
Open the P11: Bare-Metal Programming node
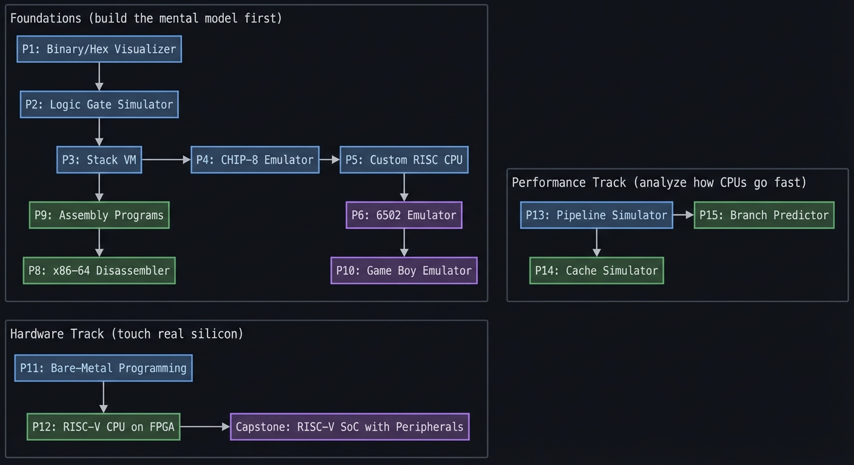103,368
